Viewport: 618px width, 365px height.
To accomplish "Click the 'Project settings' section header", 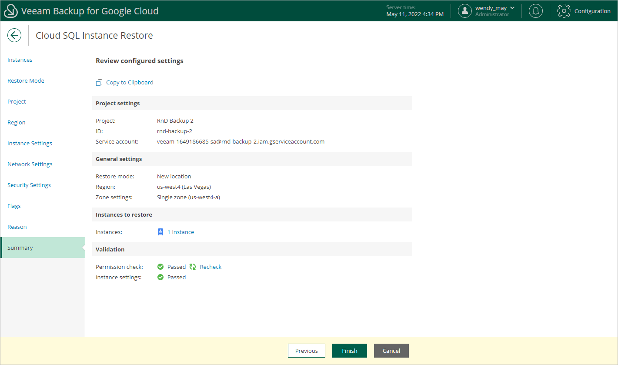I will click(x=252, y=103).
